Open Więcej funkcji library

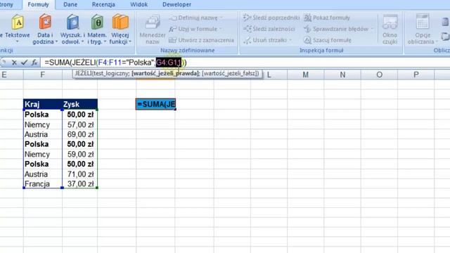pos(120,29)
